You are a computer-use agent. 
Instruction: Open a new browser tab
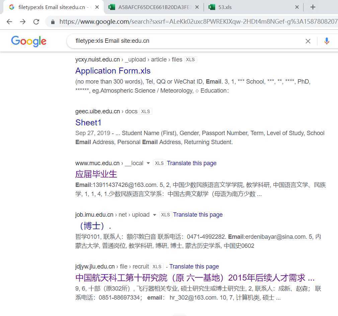(x=313, y=7)
